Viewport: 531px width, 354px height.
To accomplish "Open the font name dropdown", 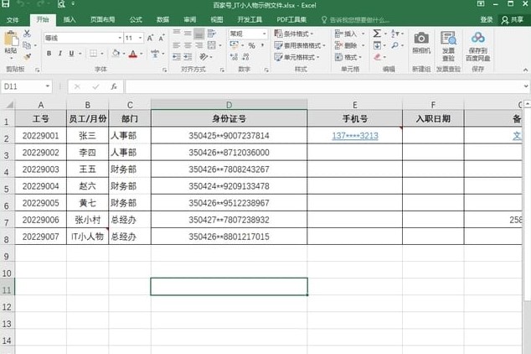I will [120, 38].
